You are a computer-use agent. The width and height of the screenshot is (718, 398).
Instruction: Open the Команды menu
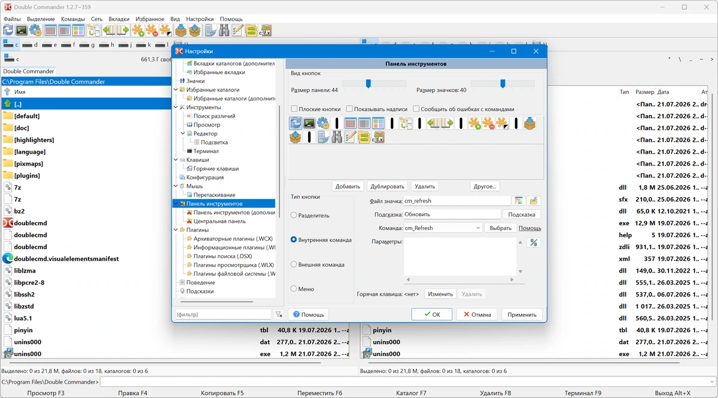tap(73, 19)
